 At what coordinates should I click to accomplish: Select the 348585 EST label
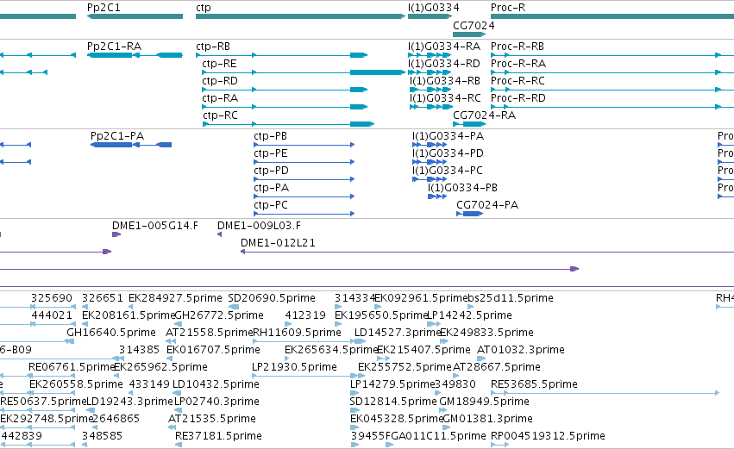[x=102, y=437]
